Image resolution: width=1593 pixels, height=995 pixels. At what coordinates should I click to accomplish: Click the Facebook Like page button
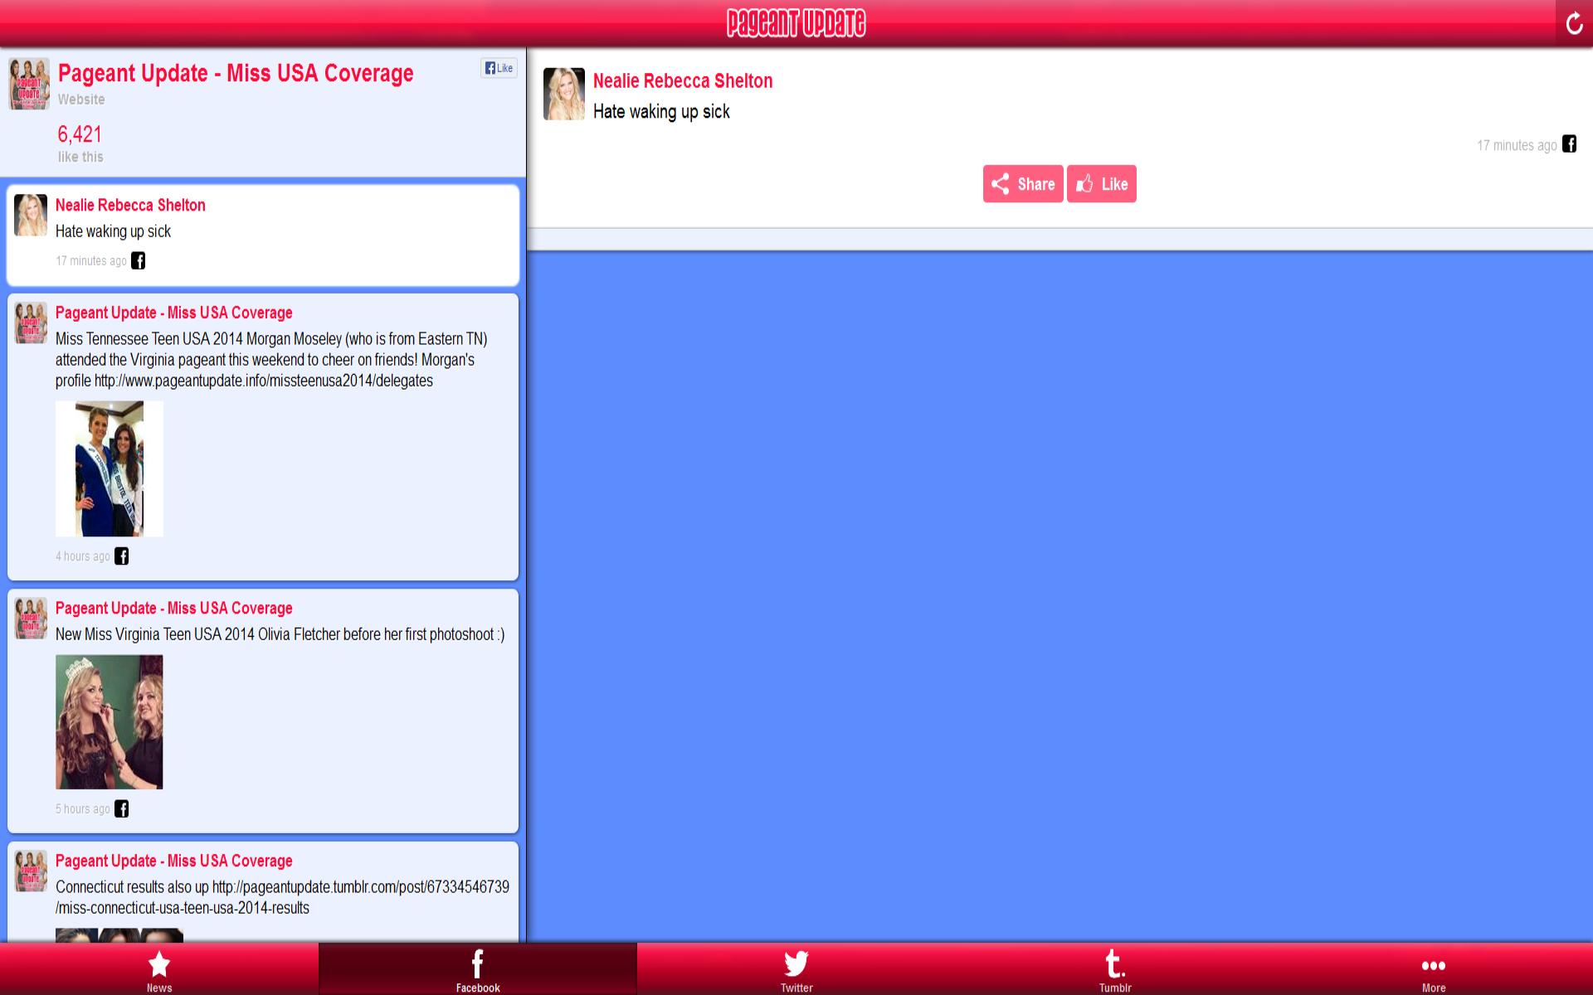pyautogui.click(x=499, y=68)
